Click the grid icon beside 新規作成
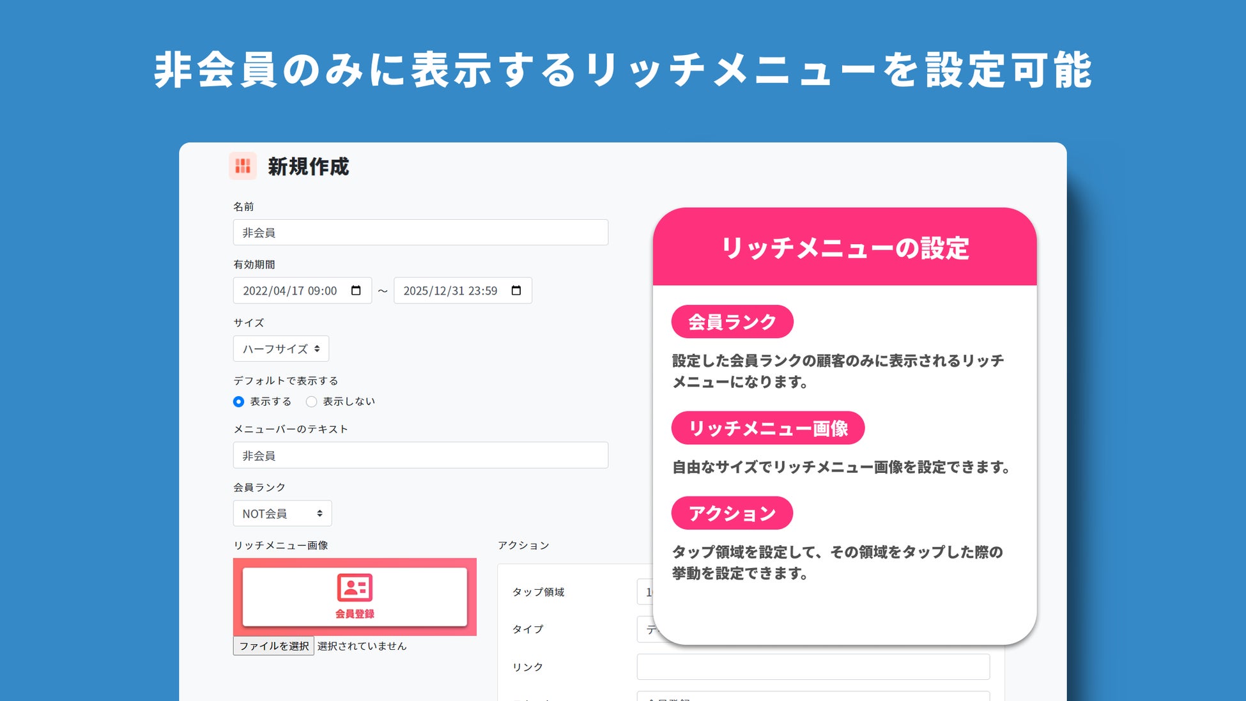Viewport: 1246px width, 701px height. (243, 166)
